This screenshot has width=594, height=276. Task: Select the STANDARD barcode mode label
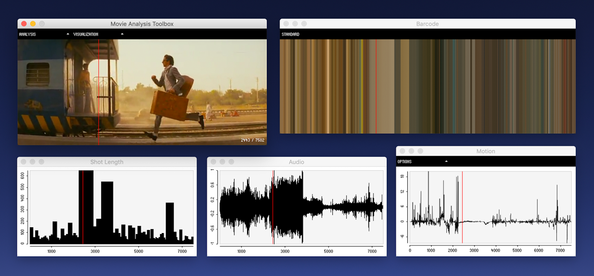pyautogui.click(x=290, y=34)
